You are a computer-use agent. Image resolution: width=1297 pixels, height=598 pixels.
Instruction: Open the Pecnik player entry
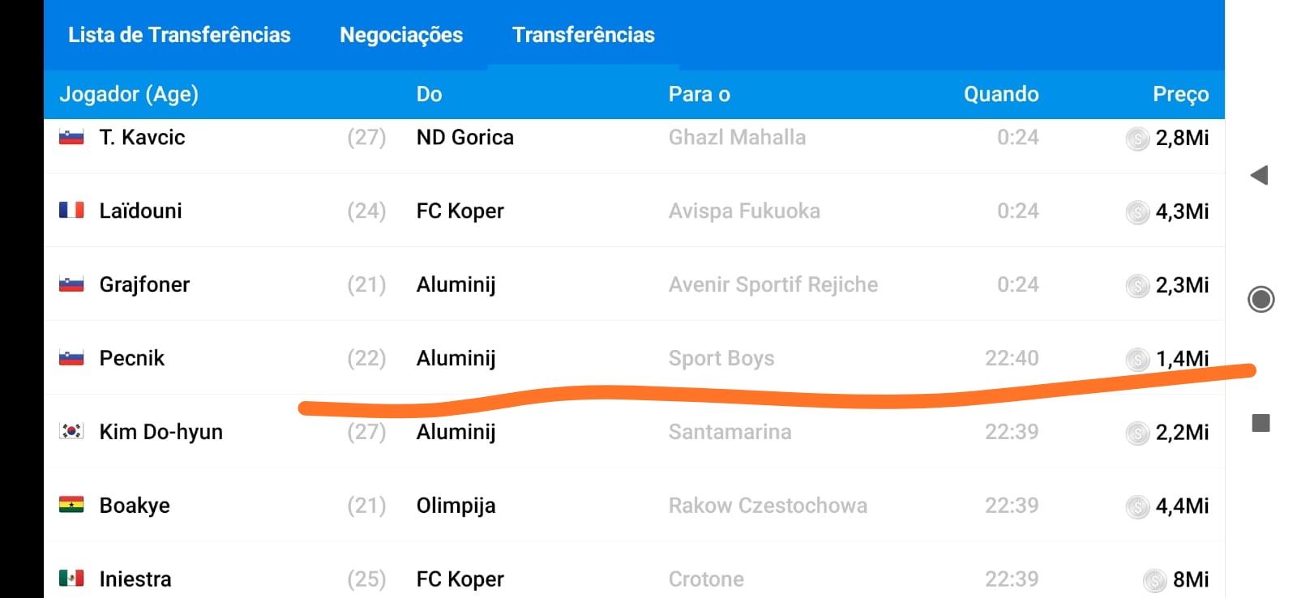(x=132, y=358)
